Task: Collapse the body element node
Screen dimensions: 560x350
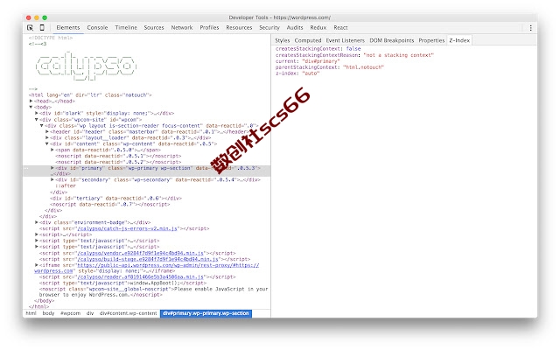Action: pos(31,107)
